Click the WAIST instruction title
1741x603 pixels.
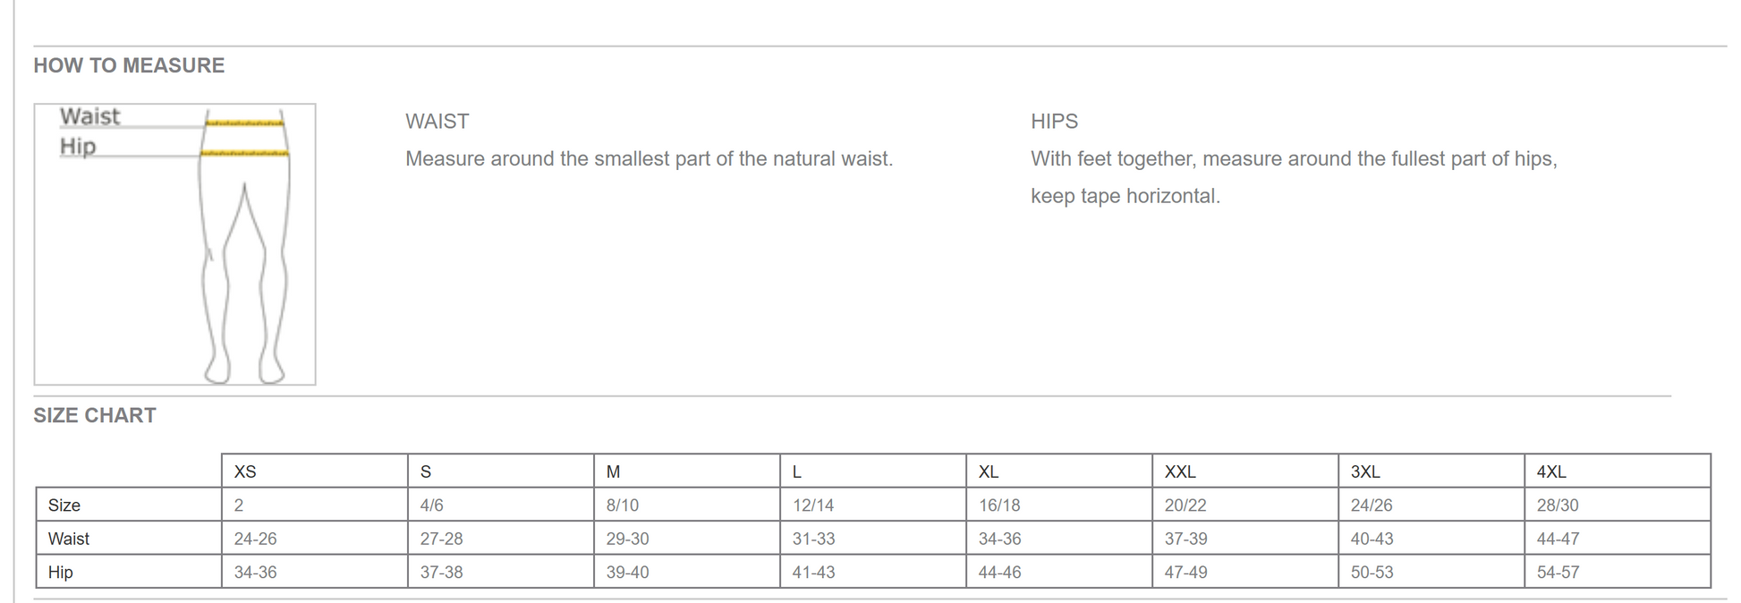[x=437, y=122]
